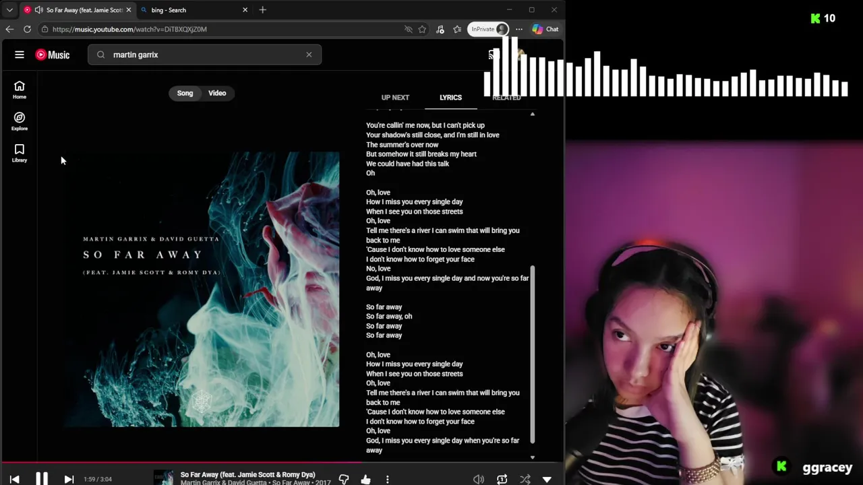Open the hamburger guide menu

coord(20,55)
